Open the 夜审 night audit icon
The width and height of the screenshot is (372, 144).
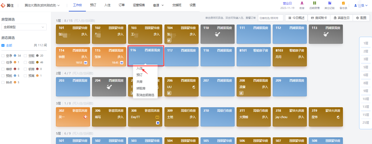pyautogui.click(x=302, y=3)
